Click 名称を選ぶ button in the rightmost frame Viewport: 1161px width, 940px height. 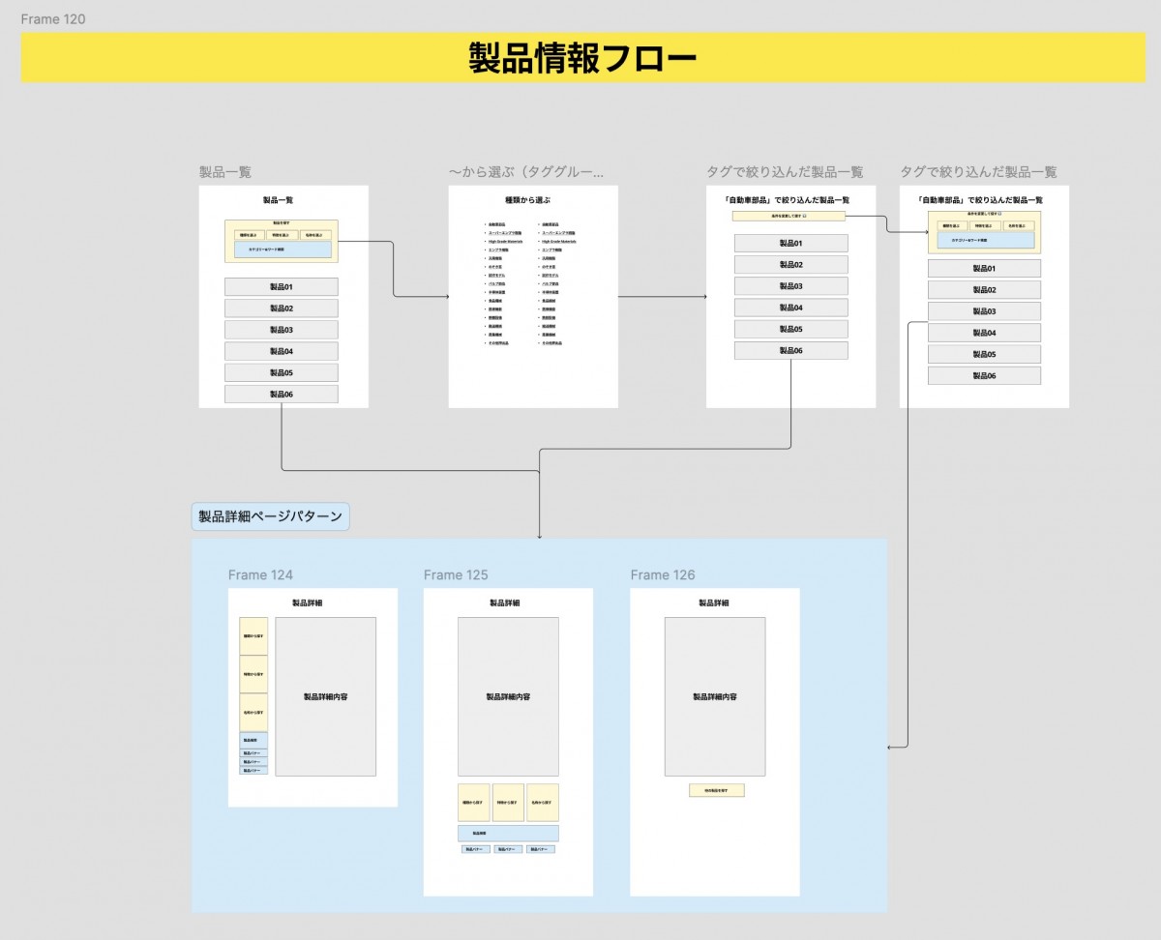click(1017, 226)
